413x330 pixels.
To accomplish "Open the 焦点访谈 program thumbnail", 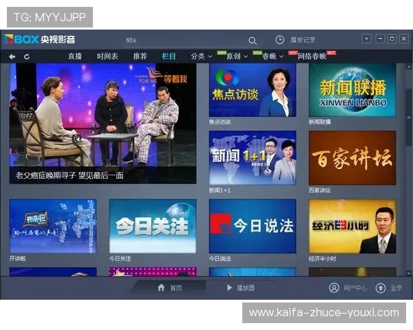I will tap(253, 90).
